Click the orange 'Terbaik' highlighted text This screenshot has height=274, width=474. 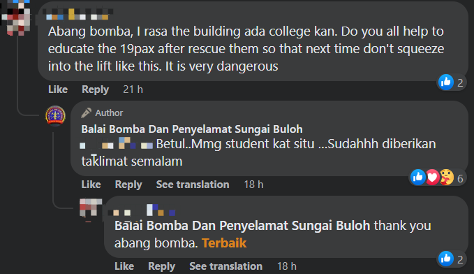point(224,243)
